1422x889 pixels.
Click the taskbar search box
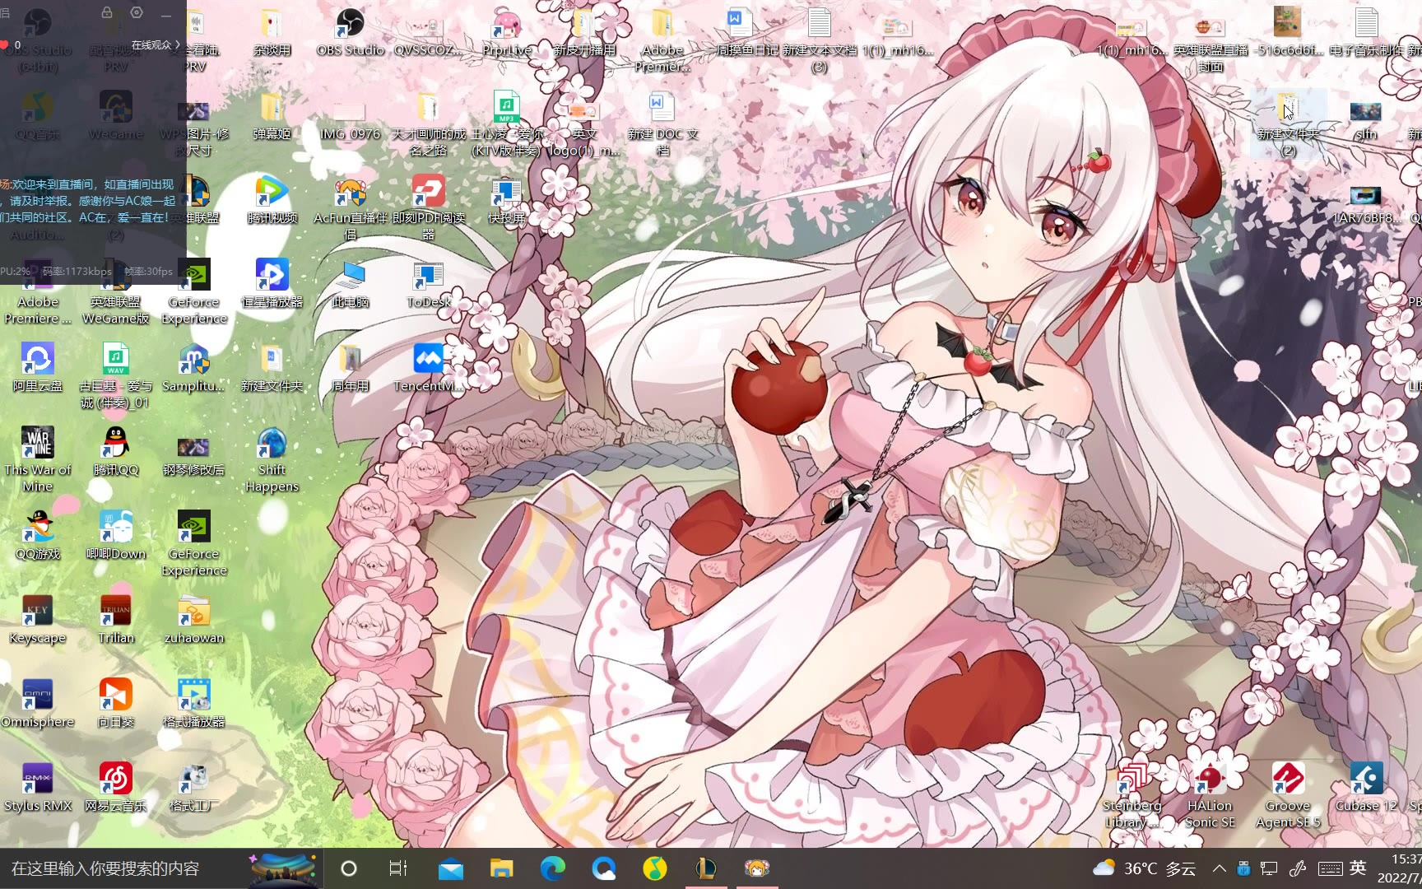pos(161,868)
